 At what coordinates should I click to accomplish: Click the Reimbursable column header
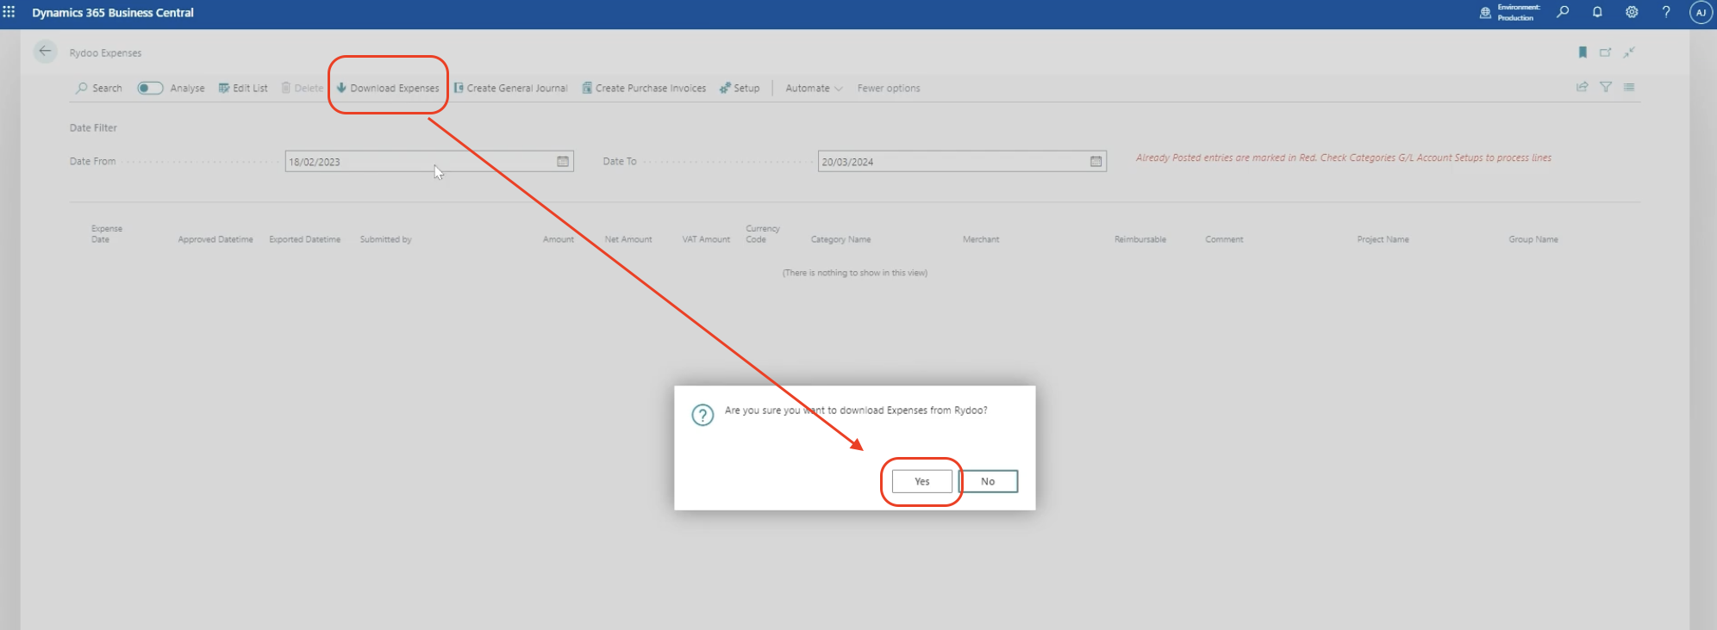[1139, 239]
